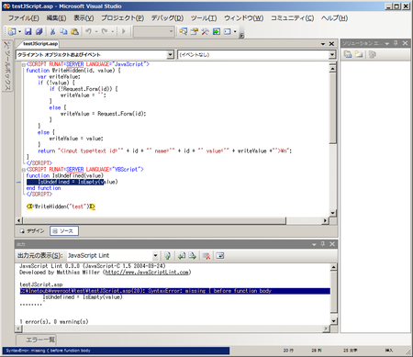Close the testJScript.asp editor document
This screenshot has width=413, height=357.
331,44
